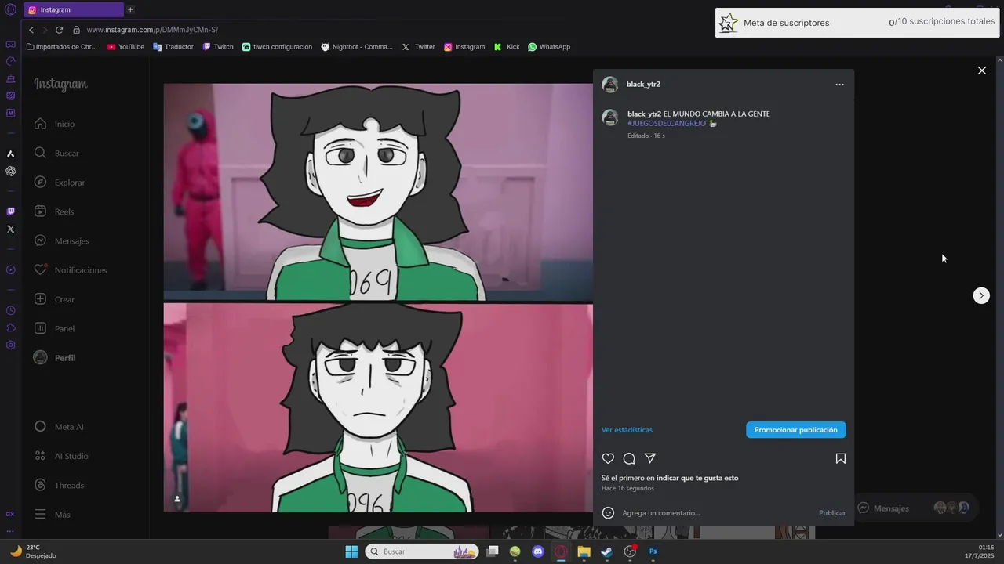Open Steam from the taskbar
This screenshot has height=564, width=1004.
point(606,551)
